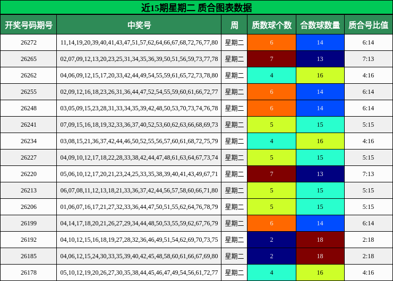Click ratio 5:15 in row 26227
This screenshot has height=281, width=393.
[x=368, y=157]
